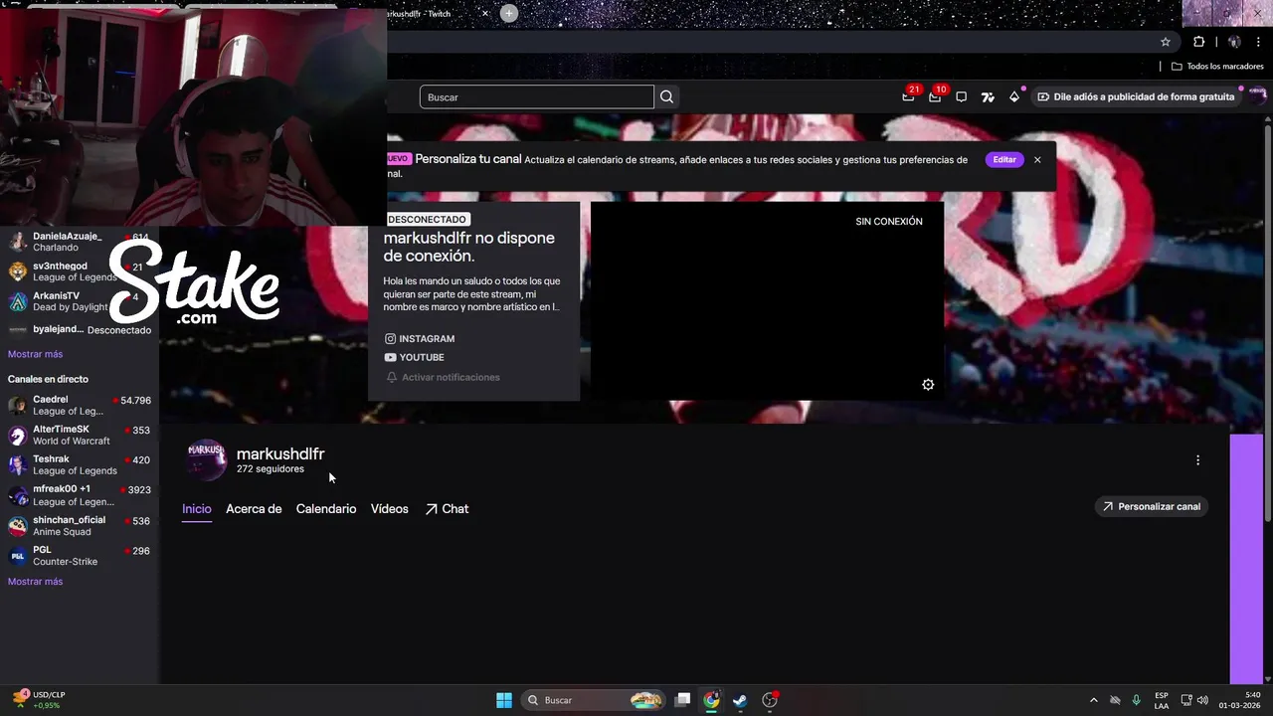Show hidden system tray icons chevron

click(1094, 700)
